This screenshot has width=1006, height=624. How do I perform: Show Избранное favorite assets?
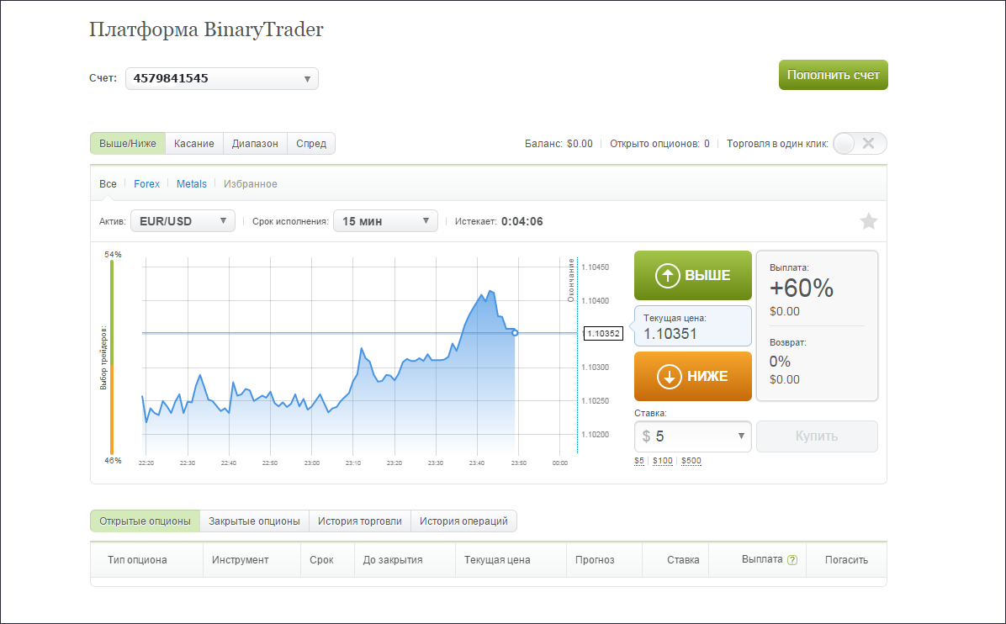pyautogui.click(x=250, y=184)
